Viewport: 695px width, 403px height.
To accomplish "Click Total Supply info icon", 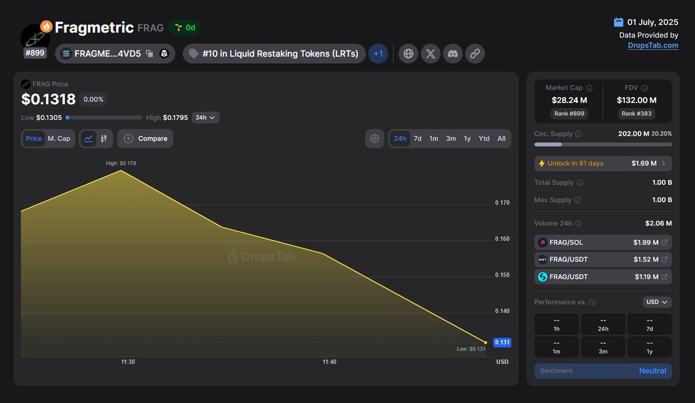I will coord(580,182).
